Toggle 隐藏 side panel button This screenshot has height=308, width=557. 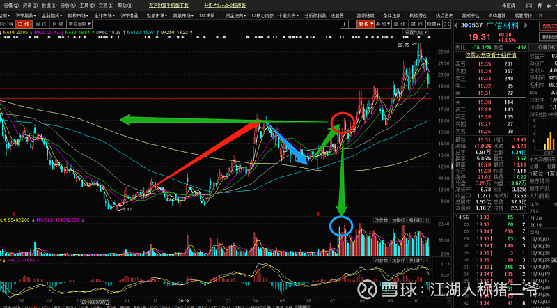[x=434, y=24]
